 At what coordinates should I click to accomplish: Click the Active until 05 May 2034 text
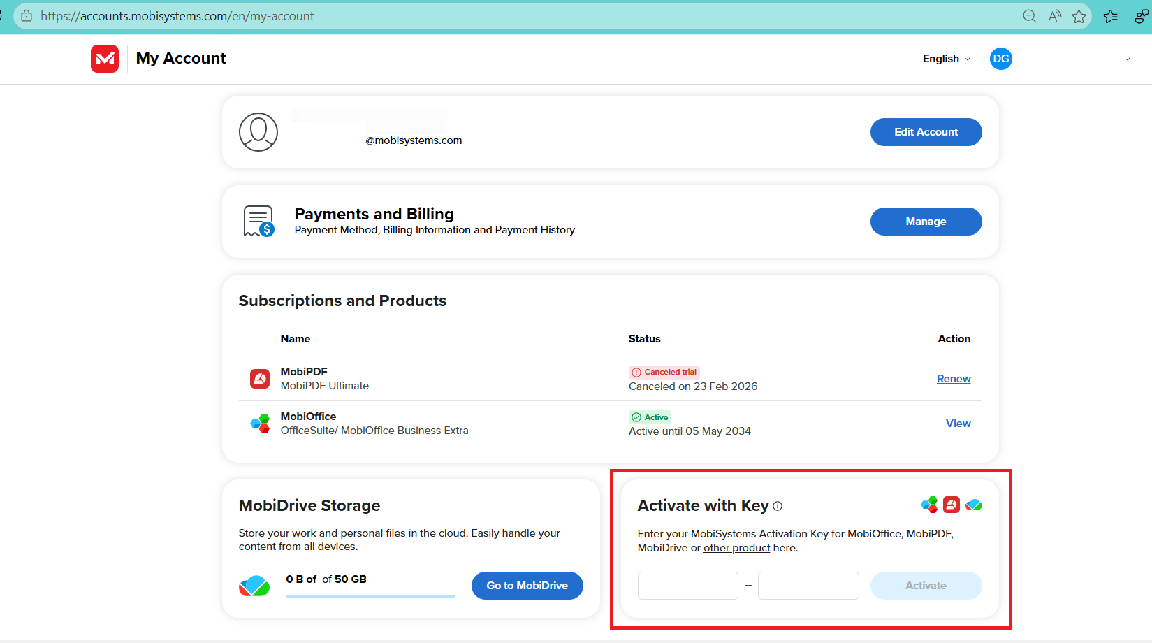point(690,431)
